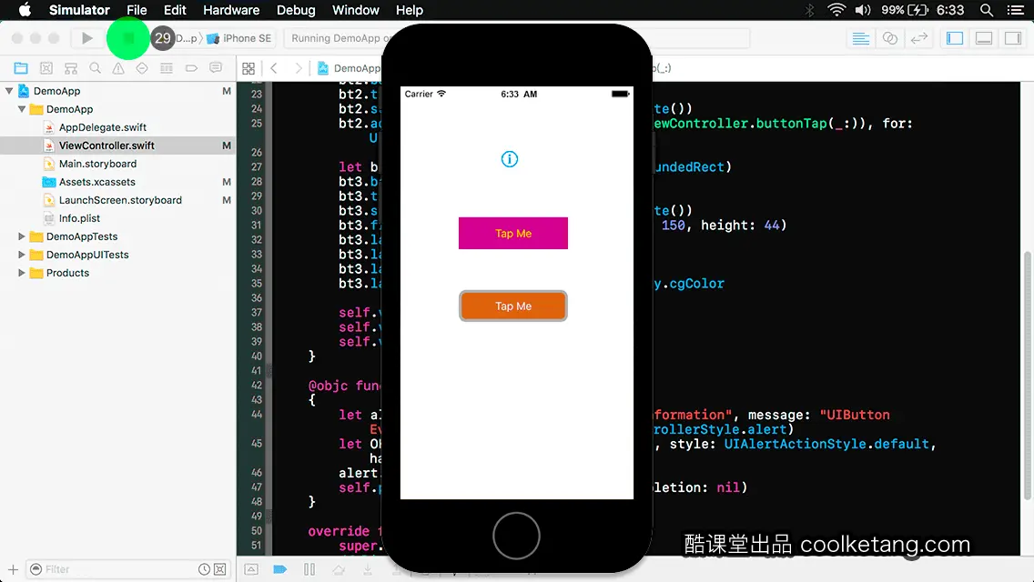Collapse the DemoApp group folder
The height and width of the screenshot is (582, 1034).
pyautogui.click(x=22, y=109)
